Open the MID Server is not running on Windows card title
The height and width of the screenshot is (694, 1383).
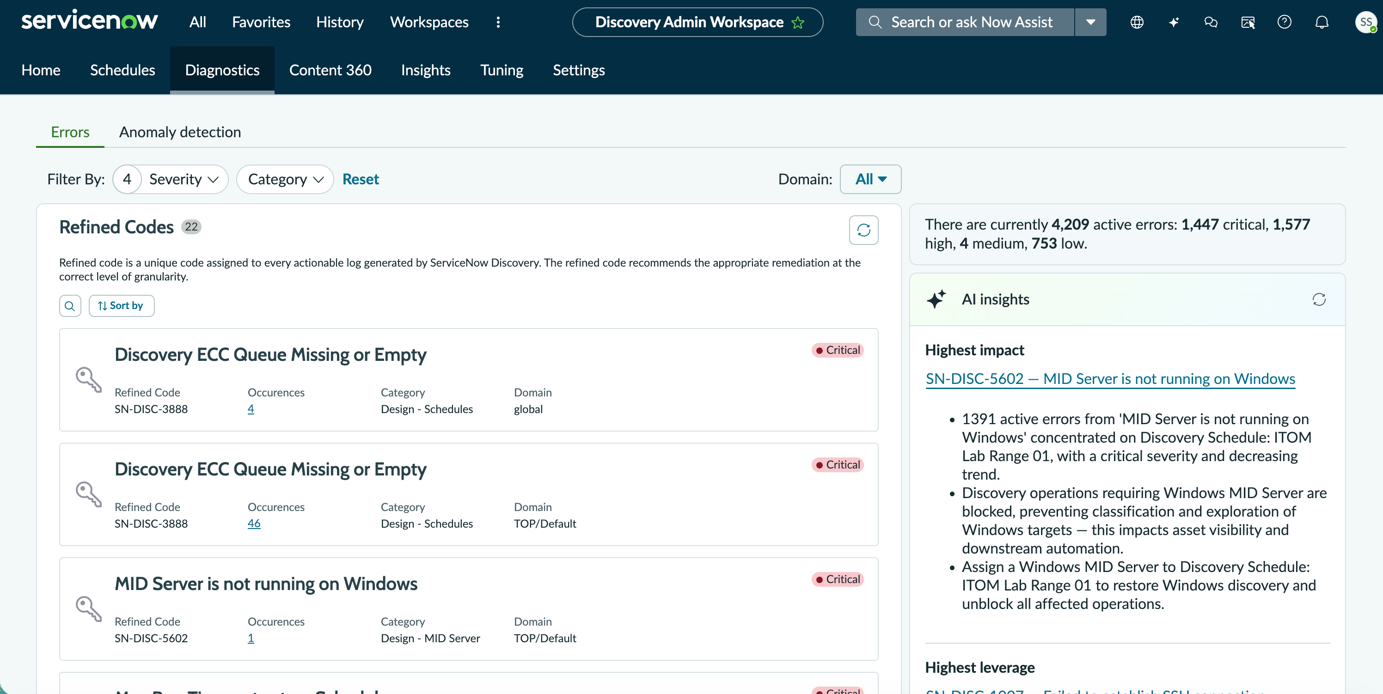(x=266, y=584)
